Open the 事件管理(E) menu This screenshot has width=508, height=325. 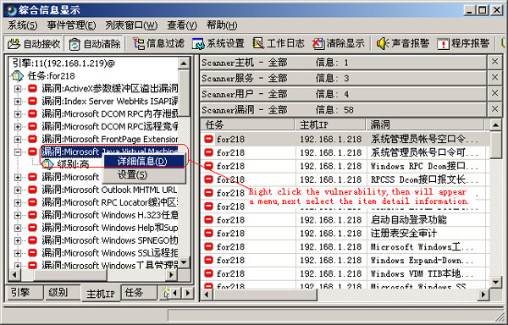click(x=71, y=25)
